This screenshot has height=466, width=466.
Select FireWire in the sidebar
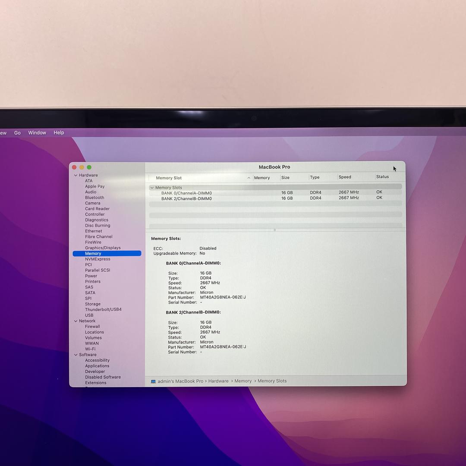93,242
